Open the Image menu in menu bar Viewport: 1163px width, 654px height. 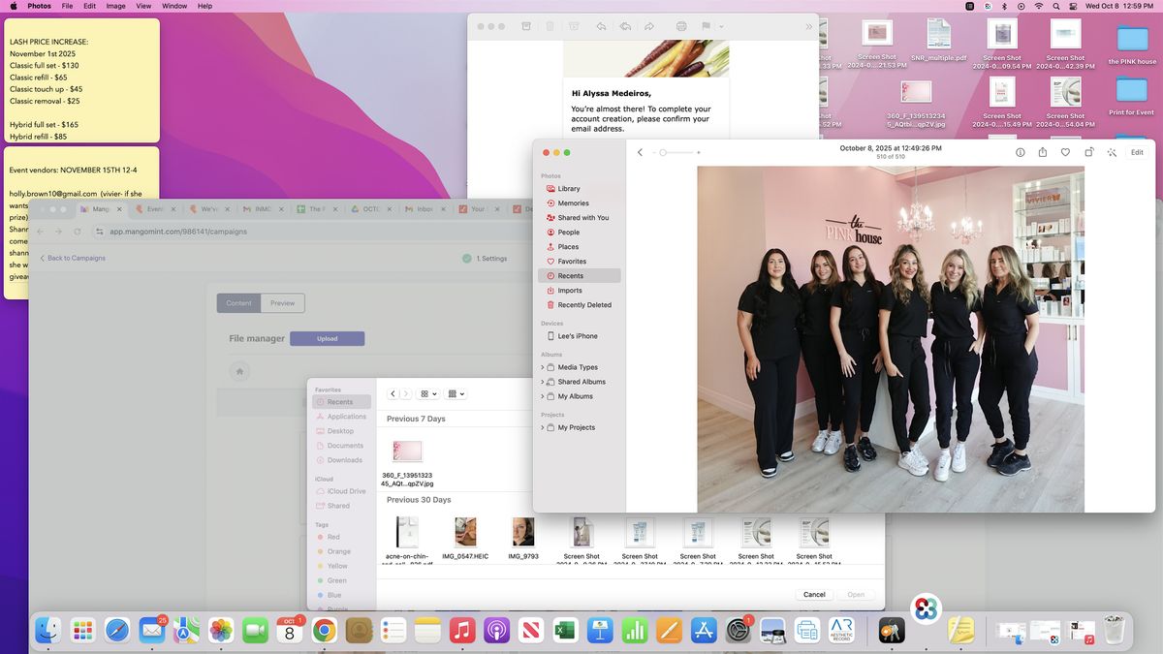115,6
